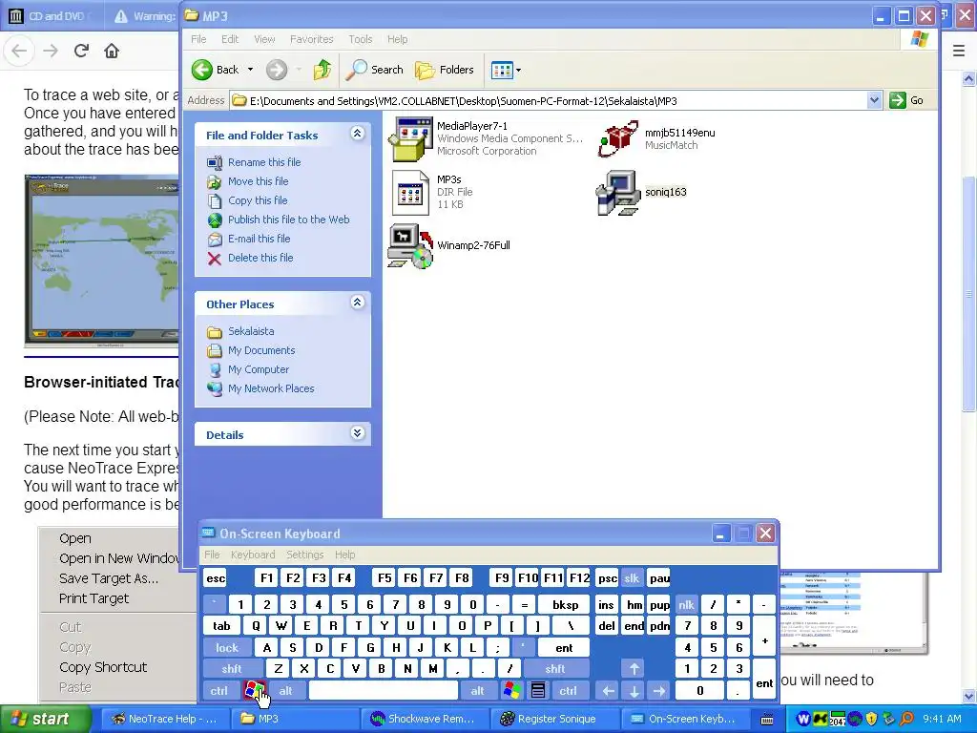Click the up arrow key

coord(634,669)
